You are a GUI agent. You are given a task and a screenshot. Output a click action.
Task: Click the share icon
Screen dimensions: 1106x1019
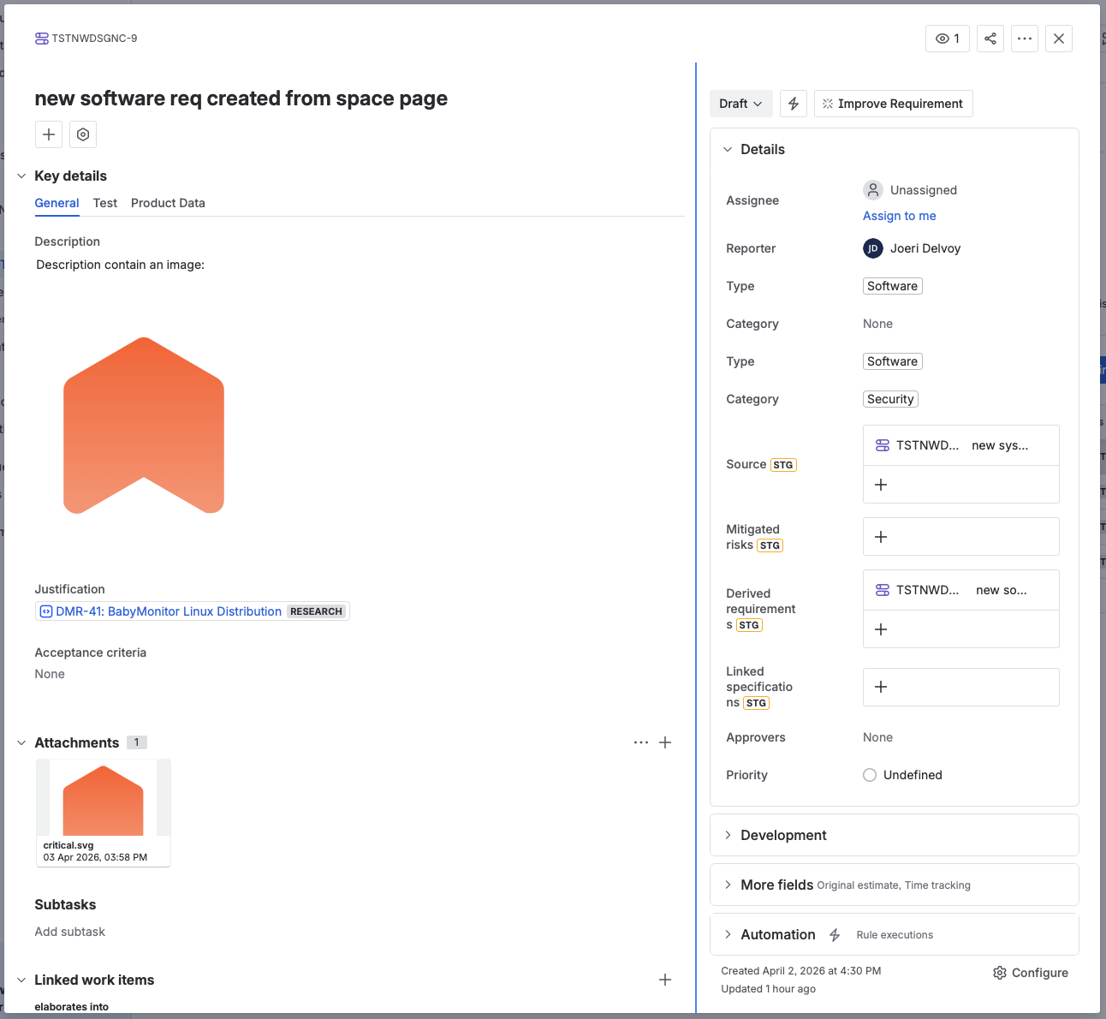[990, 39]
